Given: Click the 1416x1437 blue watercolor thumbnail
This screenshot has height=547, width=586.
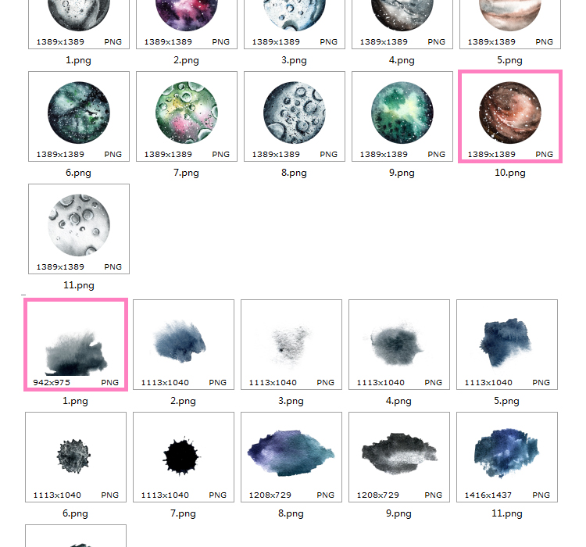Looking at the screenshot, I should 507,457.
